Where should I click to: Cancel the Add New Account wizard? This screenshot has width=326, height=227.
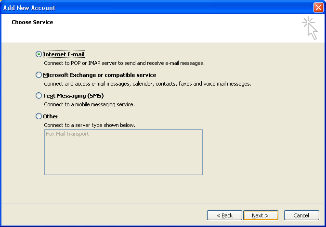pos(301,215)
